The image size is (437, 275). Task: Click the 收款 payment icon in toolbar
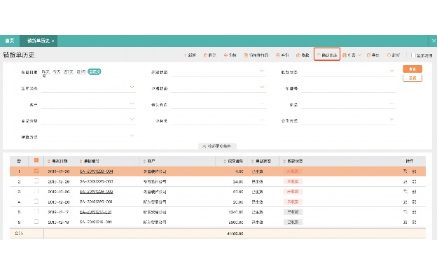coord(298,55)
